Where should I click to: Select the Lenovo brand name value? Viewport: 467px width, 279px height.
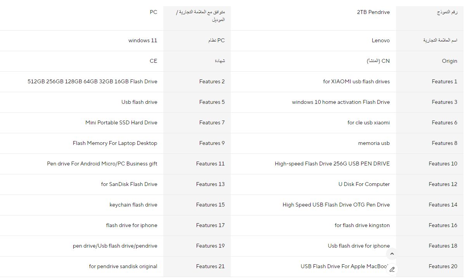click(x=381, y=41)
